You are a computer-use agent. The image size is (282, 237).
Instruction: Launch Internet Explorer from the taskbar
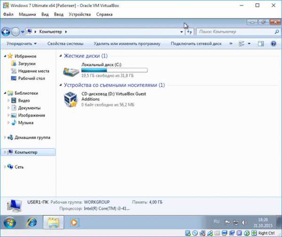point(31,221)
